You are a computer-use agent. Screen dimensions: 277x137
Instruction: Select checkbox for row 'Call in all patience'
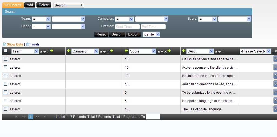6,59
